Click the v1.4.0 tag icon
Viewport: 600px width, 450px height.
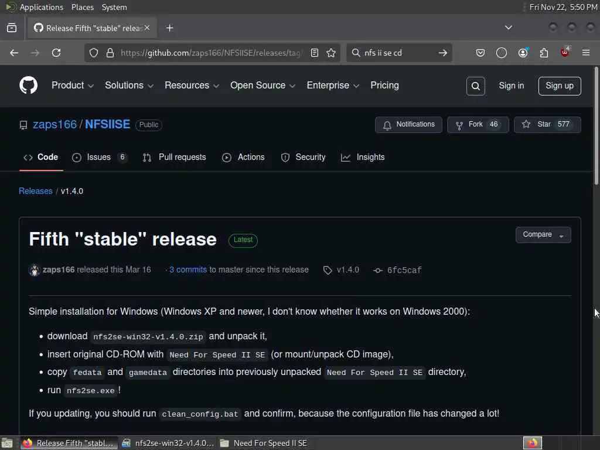328,270
